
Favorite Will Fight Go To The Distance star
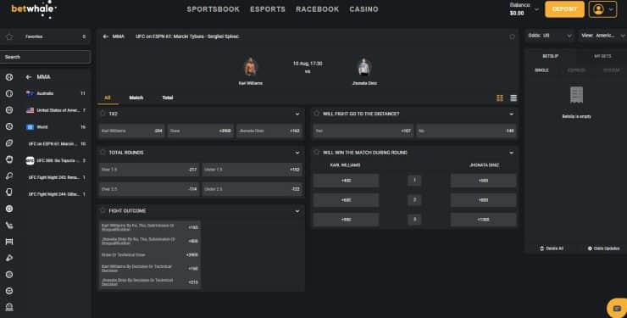[x=317, y=114]
